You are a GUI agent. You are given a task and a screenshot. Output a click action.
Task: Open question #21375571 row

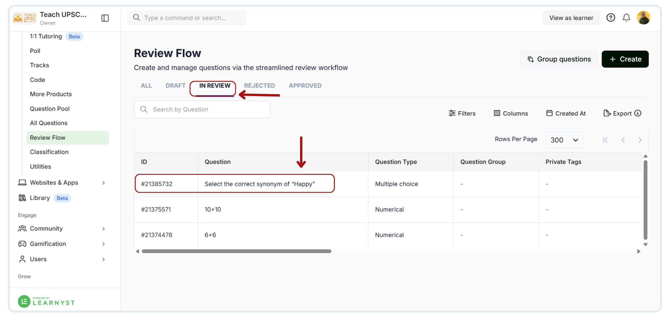[x=388, y=210]
